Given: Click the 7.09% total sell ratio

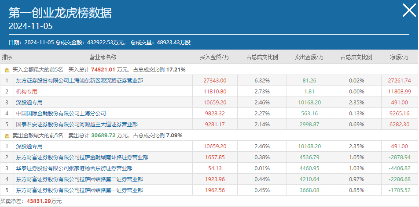Looking at the screenshot, I should 174,136.
